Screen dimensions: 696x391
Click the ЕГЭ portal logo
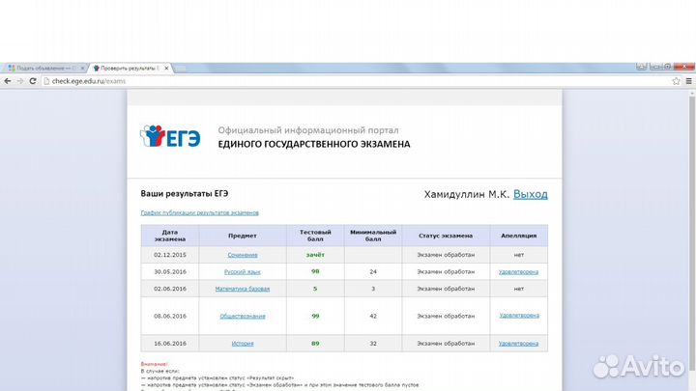pos(170,136)
